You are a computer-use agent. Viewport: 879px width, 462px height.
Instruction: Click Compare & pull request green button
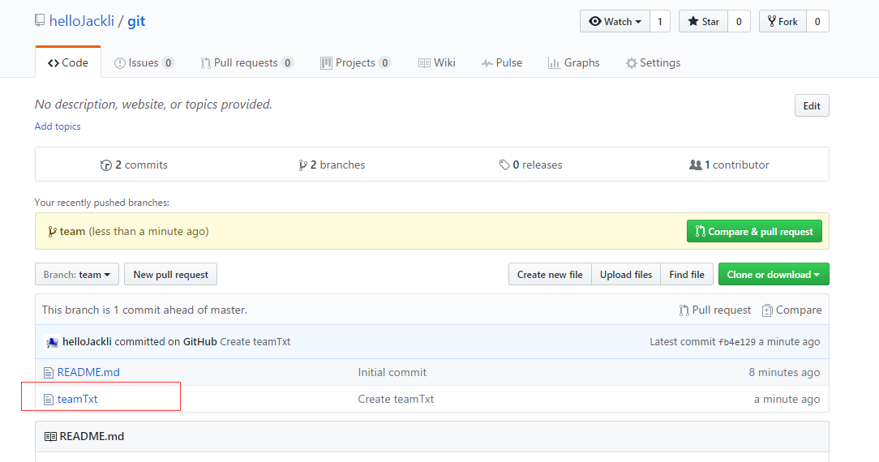[x=754, y=231]
